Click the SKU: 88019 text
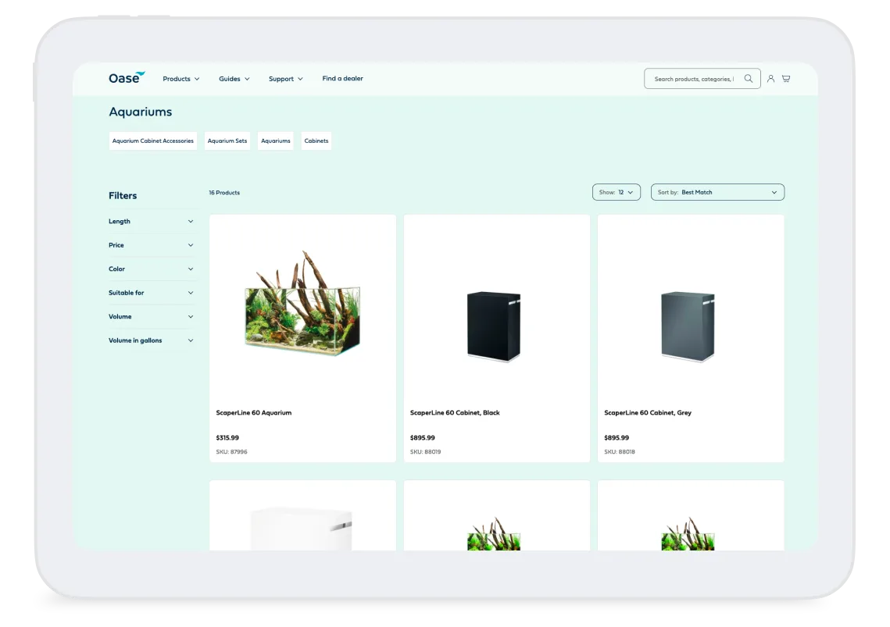The height and width of the screenshot is (627, 890). [425, 451]
